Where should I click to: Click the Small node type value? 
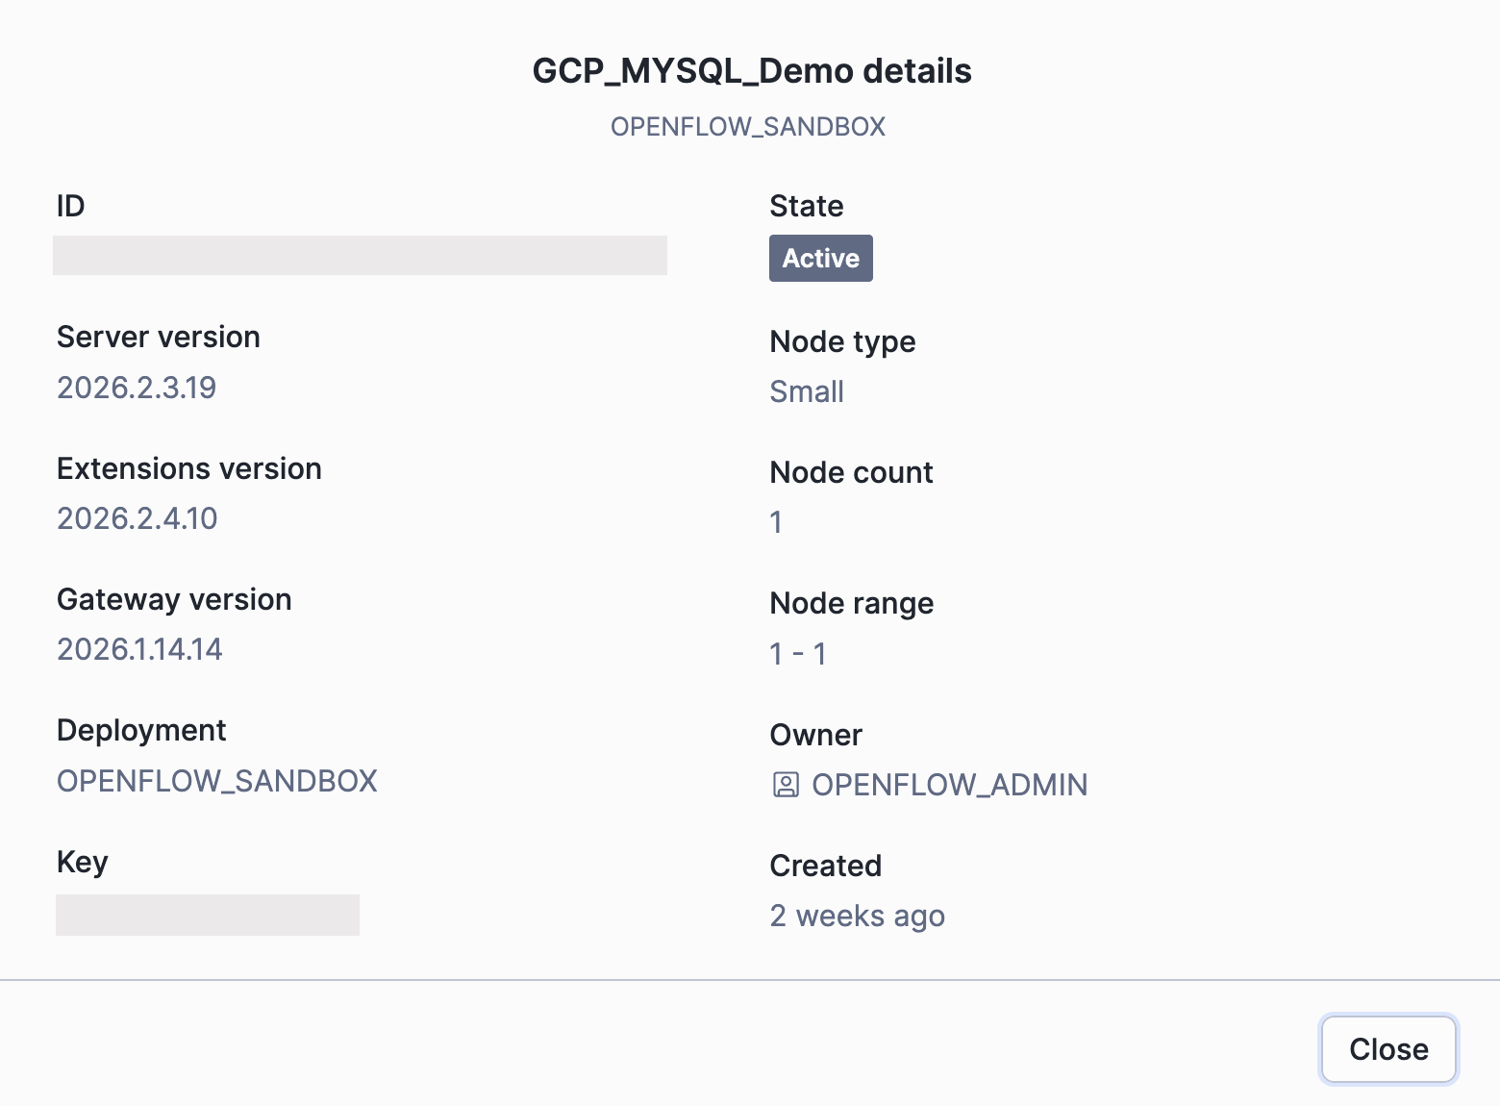[807, 391]
